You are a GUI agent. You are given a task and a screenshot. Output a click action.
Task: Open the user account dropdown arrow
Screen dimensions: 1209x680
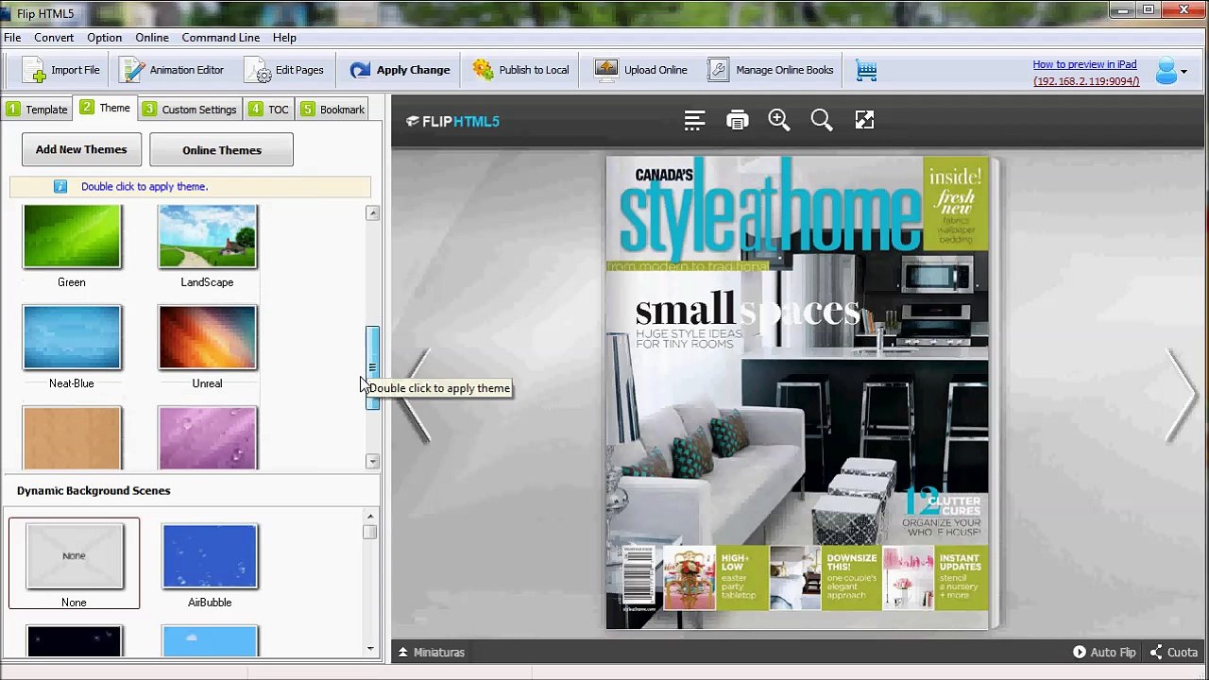tap(1183, 72)
